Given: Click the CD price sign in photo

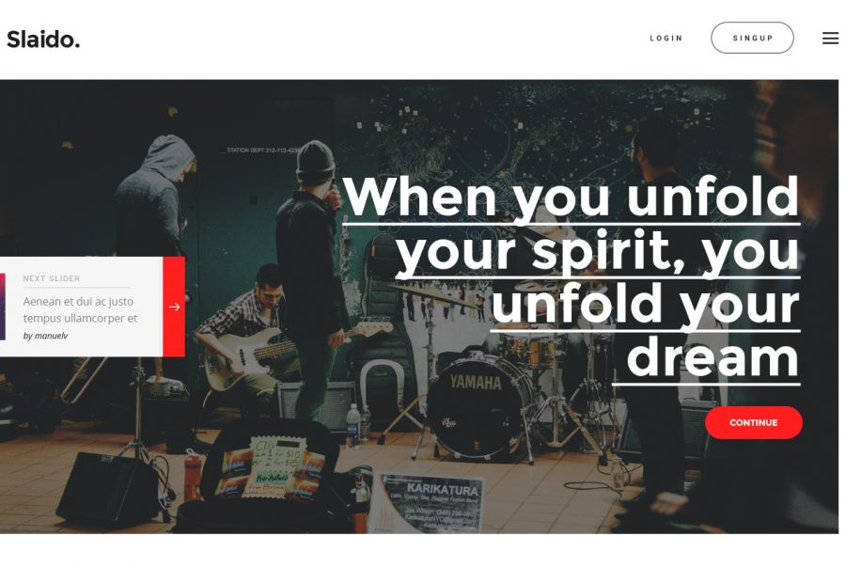Looking at the screenshot, I should point(276,466).
